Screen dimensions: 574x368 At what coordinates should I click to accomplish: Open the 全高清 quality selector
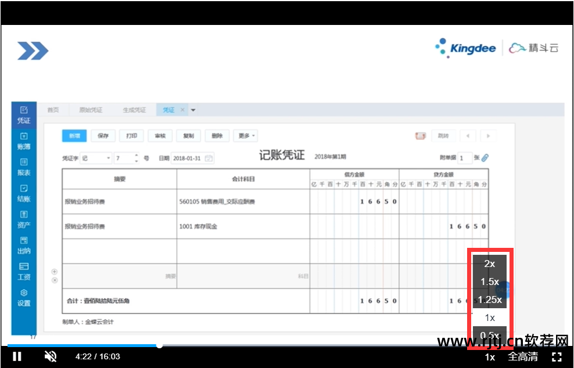pyautogui.click(x=523, y=356)
